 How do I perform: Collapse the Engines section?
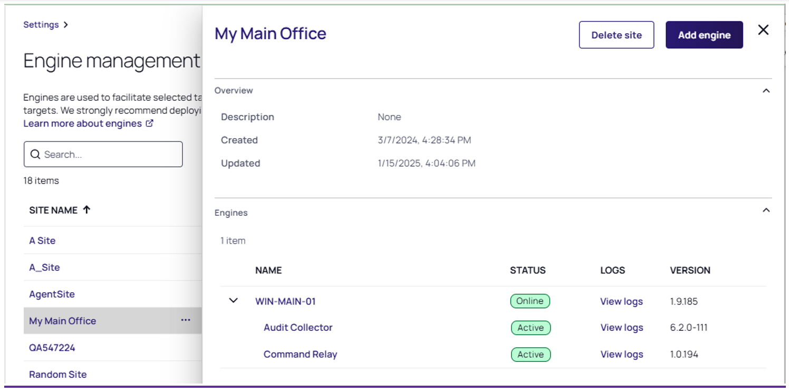pyautogui.click(x=766, y=211)
